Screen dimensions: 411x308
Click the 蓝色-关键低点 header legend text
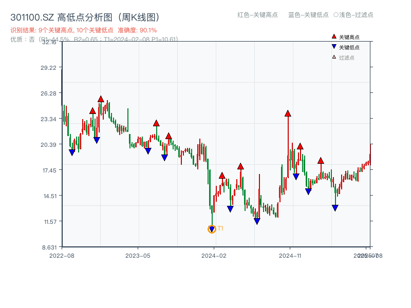(308, 15)
